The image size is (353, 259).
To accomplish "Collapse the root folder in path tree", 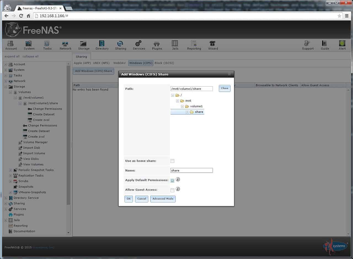I will click(173, 95).
